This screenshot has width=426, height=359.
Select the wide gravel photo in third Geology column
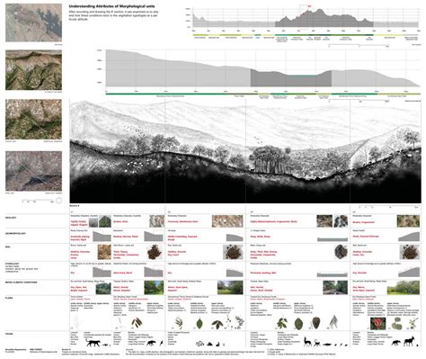pos(227,221)
